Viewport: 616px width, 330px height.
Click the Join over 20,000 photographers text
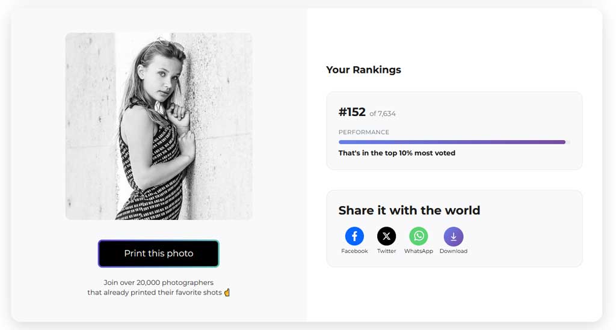[159, 283]
